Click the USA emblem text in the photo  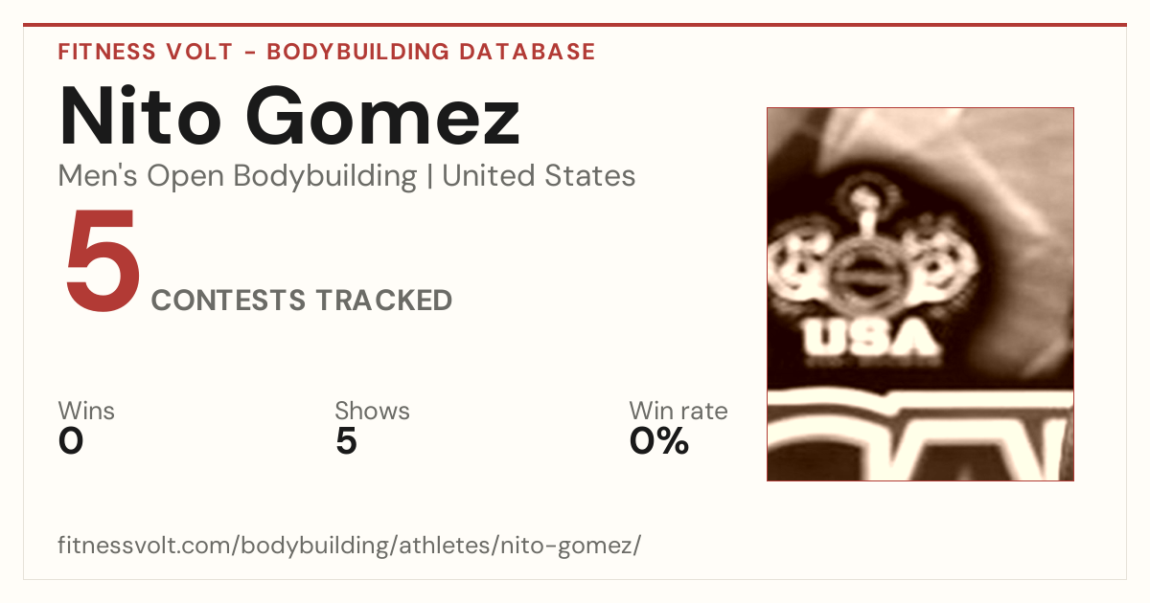click(x=869, y=338)
